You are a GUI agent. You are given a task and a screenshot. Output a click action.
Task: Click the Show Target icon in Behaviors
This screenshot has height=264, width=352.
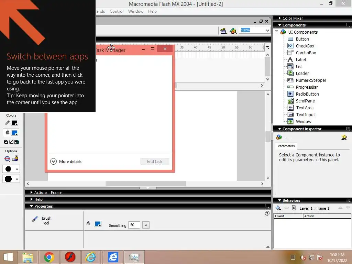(x=294, y=208)
